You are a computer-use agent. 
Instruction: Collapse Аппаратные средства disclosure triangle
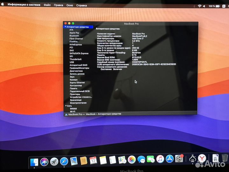click(x=65, y=27)
